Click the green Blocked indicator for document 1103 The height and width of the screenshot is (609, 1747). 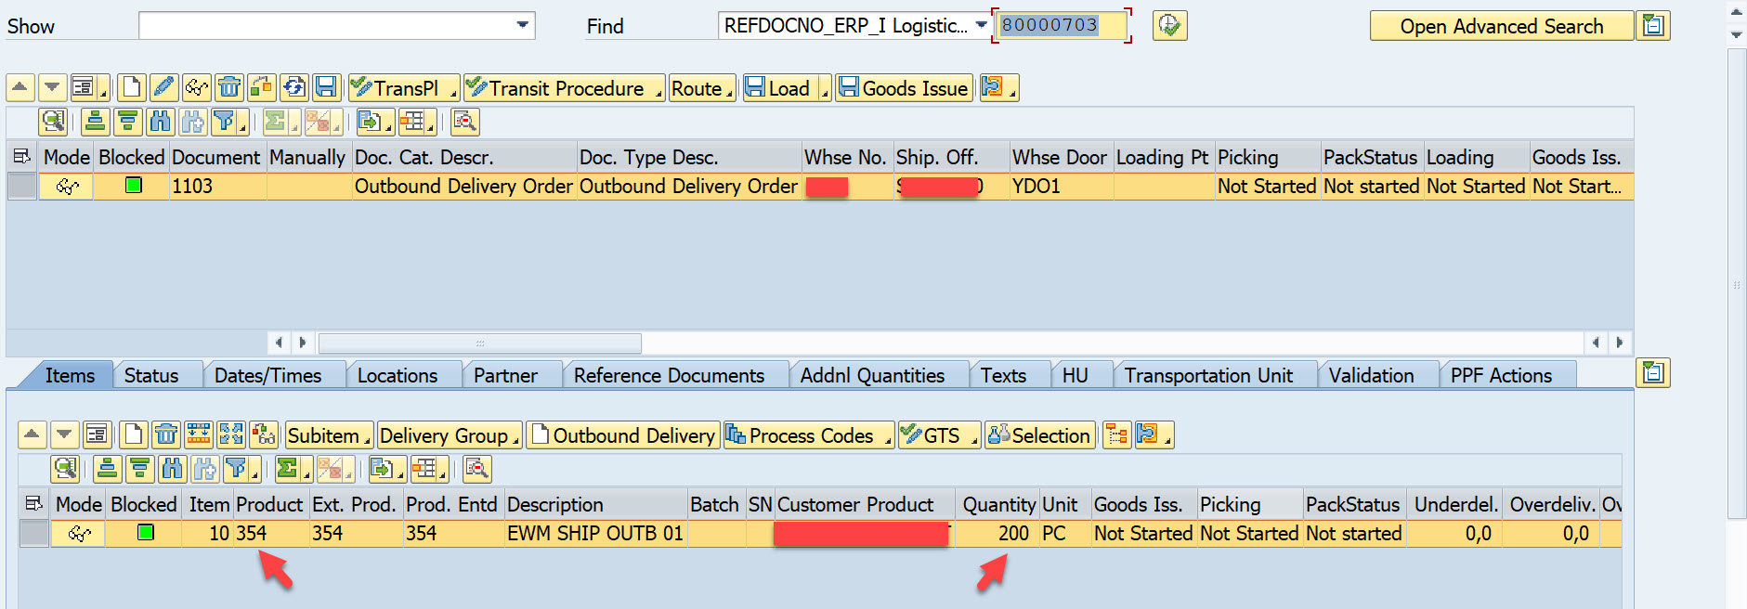[x=134, y=186]
